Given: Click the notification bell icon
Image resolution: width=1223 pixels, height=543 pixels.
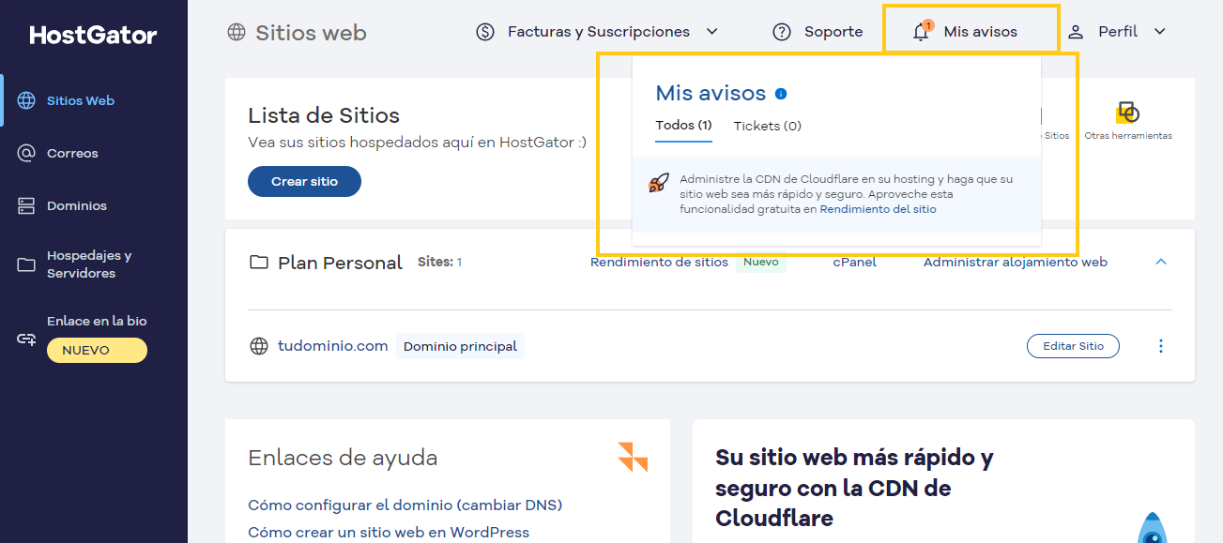Looking at the screenshot, I should point(922,32).
